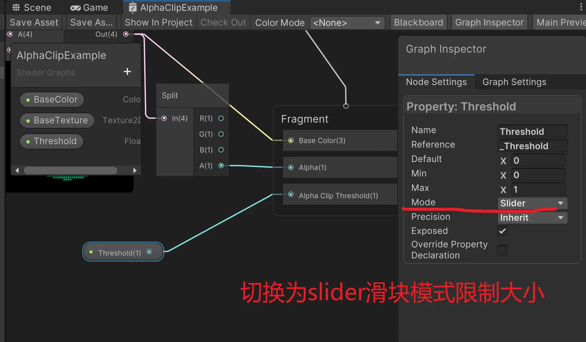Screen dimensions: 586x342
Task: Click the Alpha Clip Threshold(1) label
Action: click(x=339, y=196)
